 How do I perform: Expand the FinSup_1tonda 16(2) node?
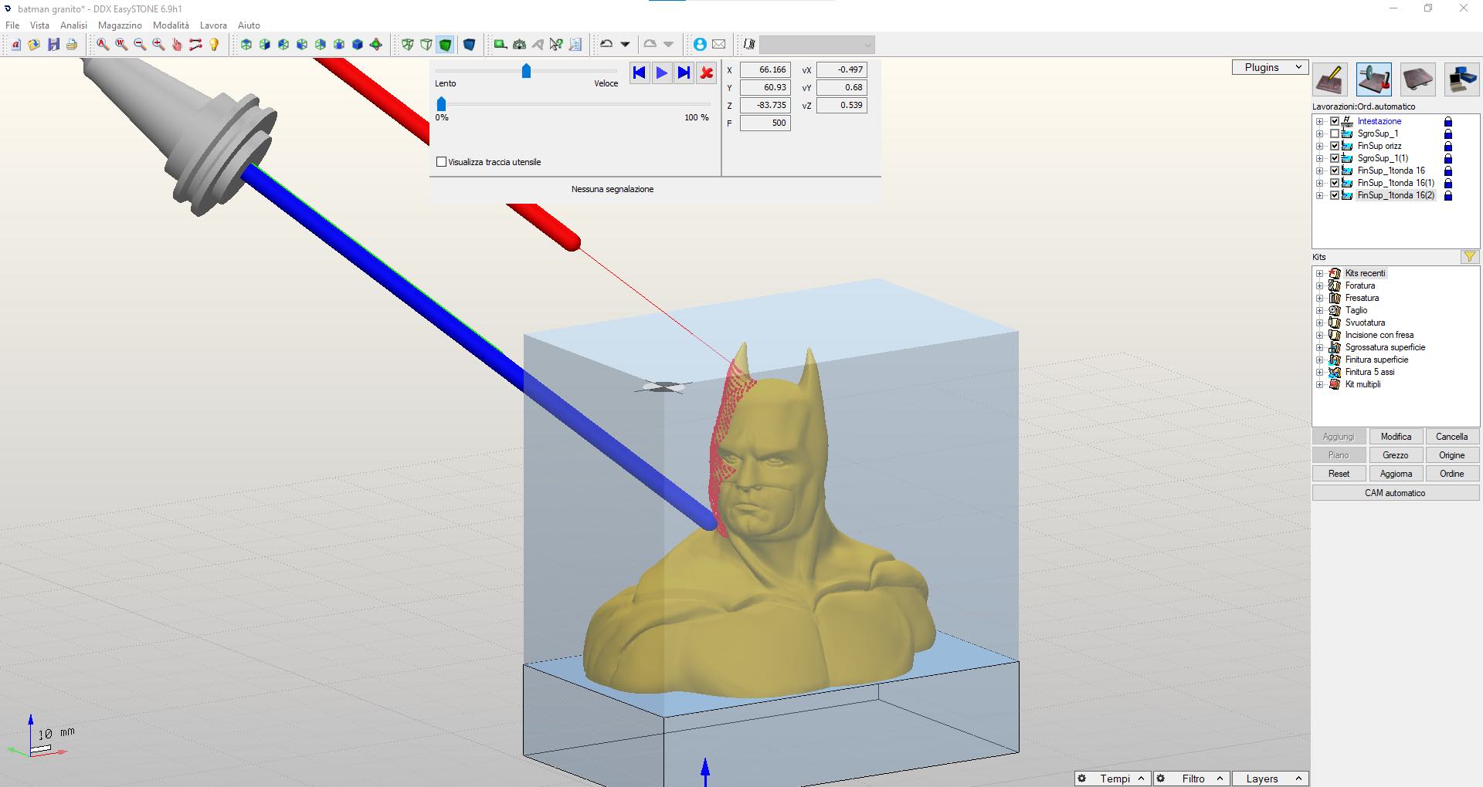[1320, 195]
